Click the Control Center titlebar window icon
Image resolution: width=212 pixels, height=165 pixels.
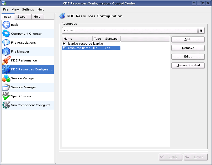[4, 3]
